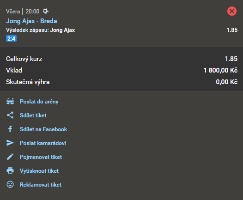Click the printer icon
This screenshot has height=200, width=243.
pos(10,170)
